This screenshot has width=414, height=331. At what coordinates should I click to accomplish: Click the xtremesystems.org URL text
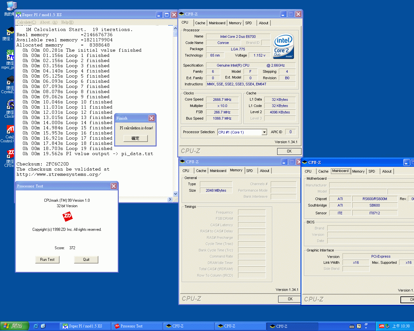59,174
